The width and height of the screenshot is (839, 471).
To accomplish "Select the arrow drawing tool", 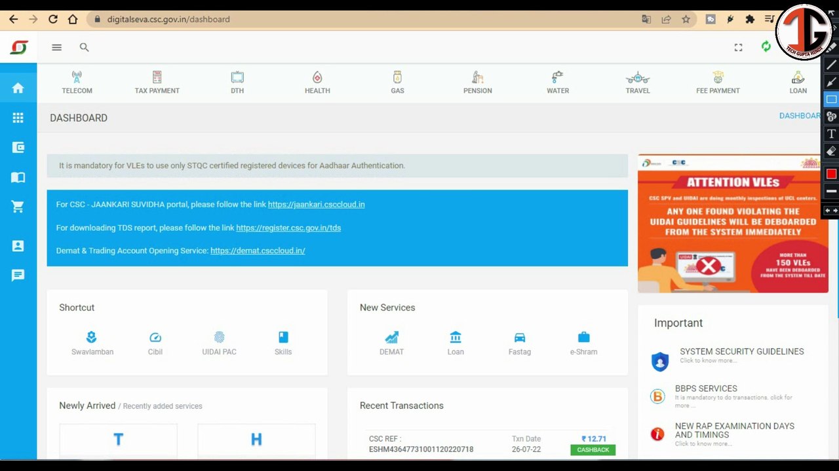I will pyautogui.click(x=831, y=82).
